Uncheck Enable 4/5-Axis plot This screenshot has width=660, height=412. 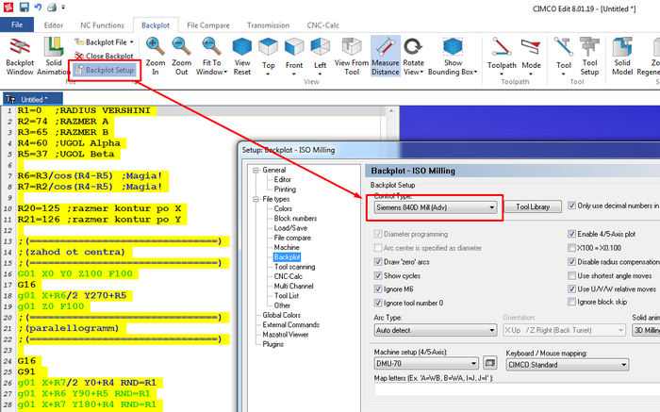point(572,234)
